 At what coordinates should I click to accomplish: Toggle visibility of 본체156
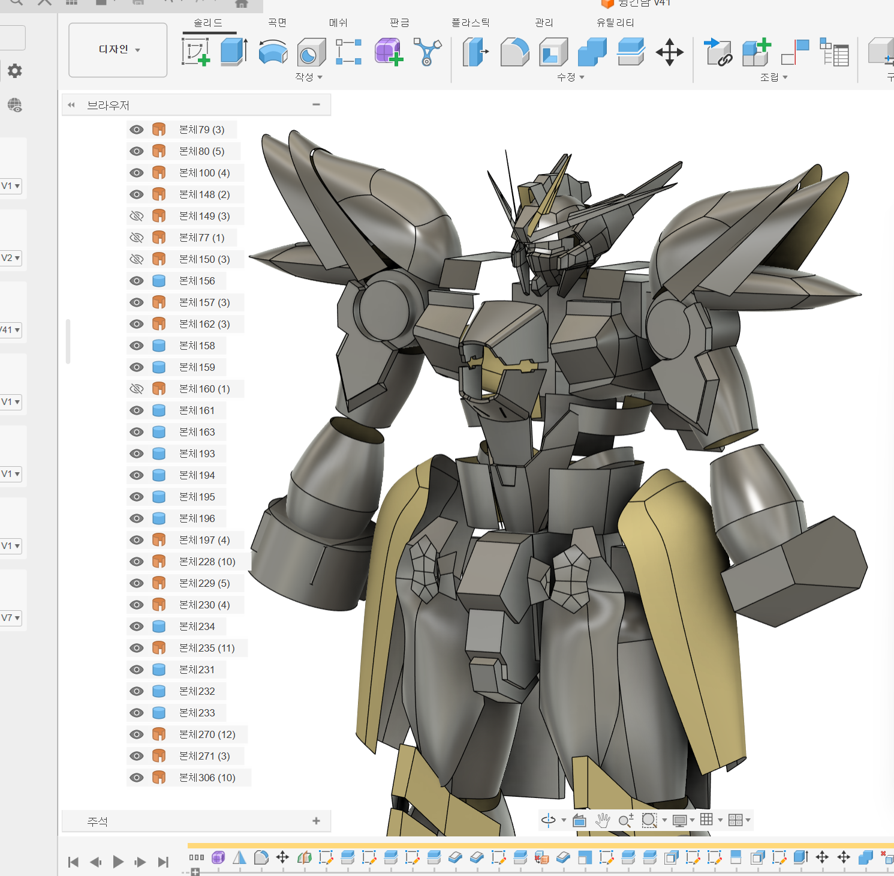pos(137,281)
